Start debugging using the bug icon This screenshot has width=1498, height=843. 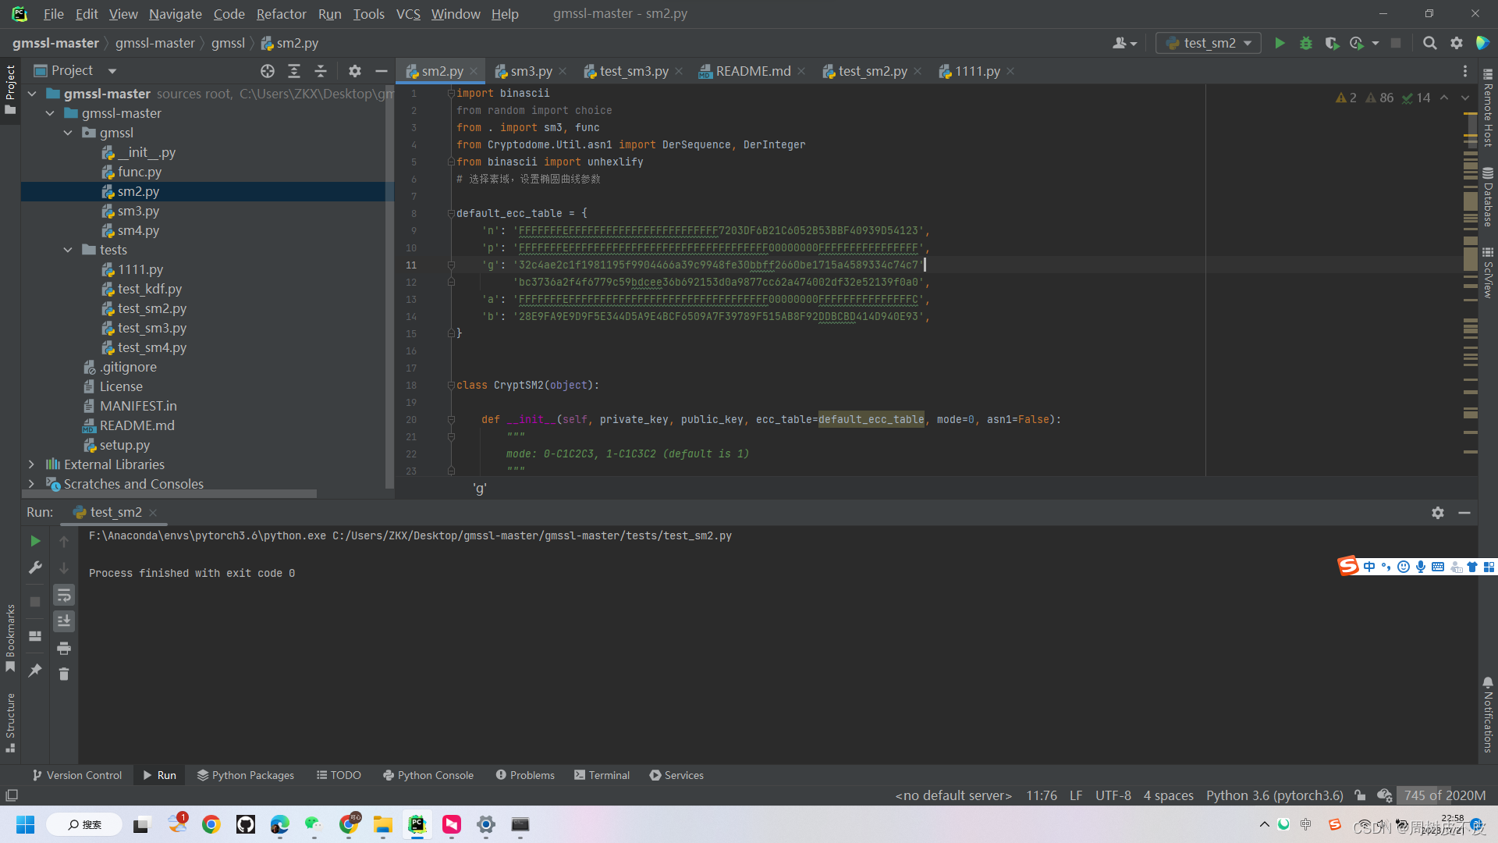1306,43
